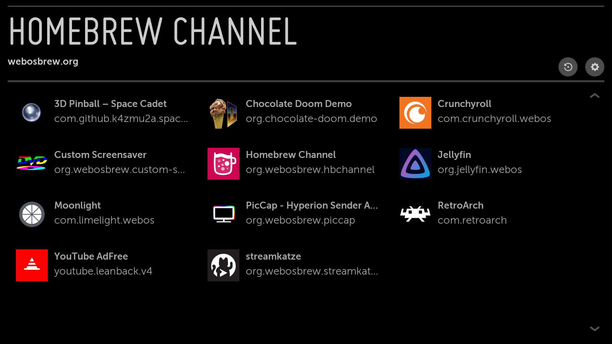This screenshot has width=612, height=344.
Task: Launch the RetroArch invader icon
Action: 415,214
